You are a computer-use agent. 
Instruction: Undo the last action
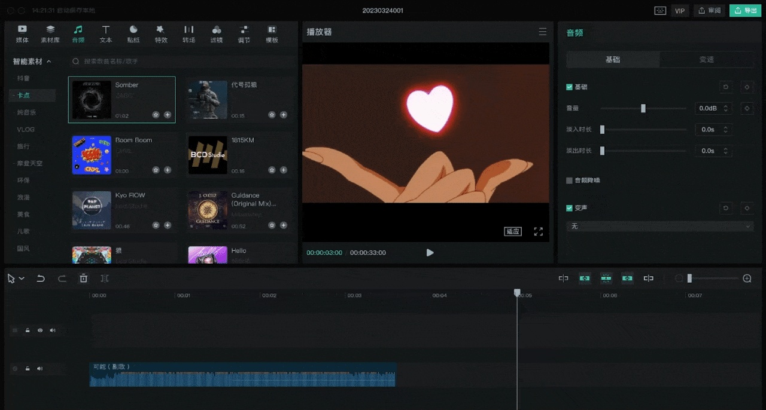tap(41, 279)
